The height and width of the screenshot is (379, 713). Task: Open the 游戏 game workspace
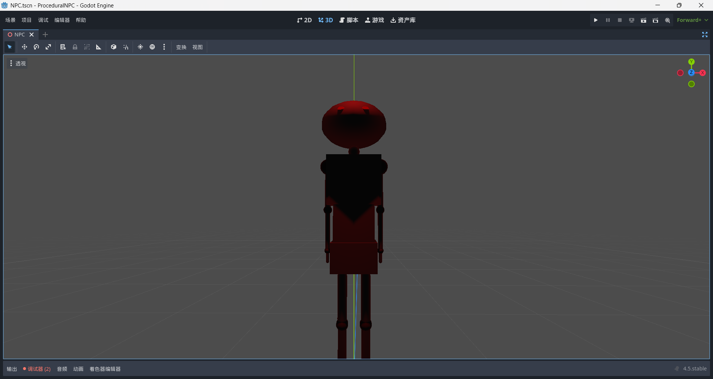[x=375, y=20]
